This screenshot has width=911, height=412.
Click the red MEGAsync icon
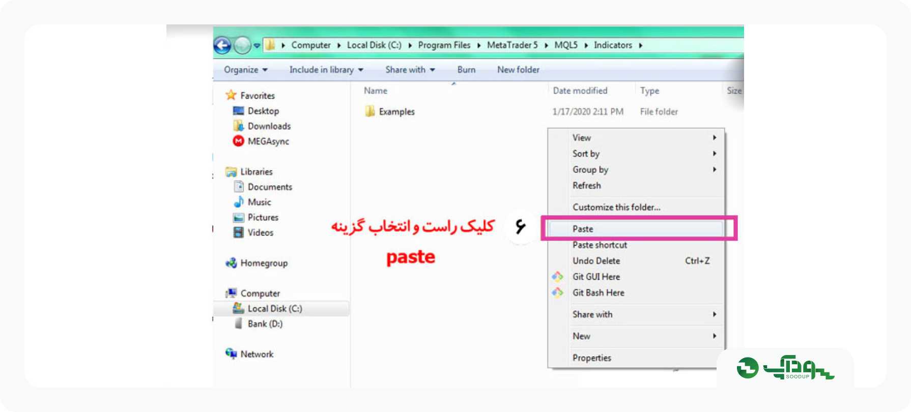238,141
